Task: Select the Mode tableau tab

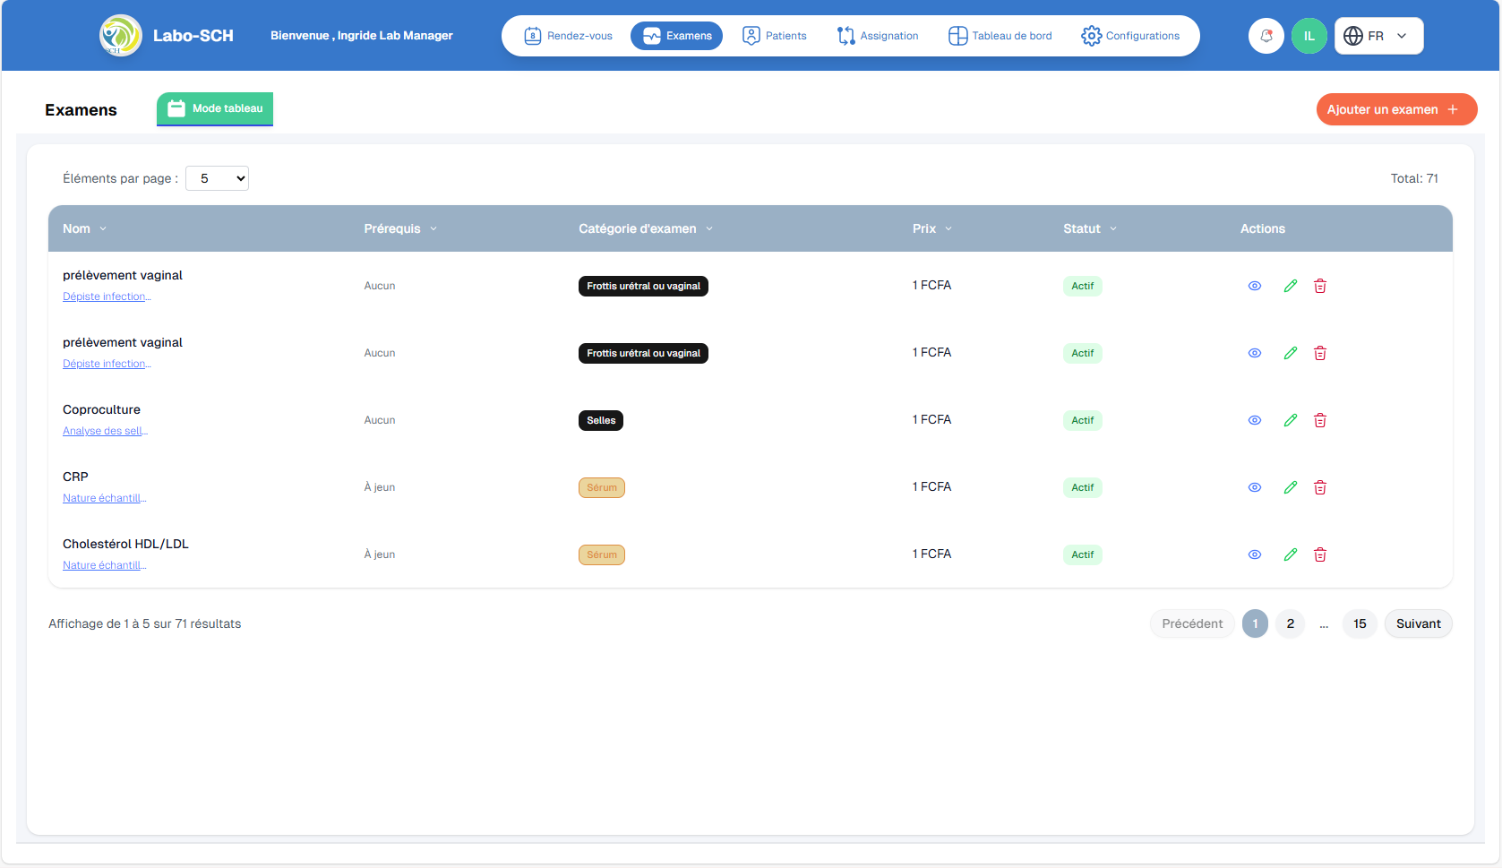Action: (215, 108)
